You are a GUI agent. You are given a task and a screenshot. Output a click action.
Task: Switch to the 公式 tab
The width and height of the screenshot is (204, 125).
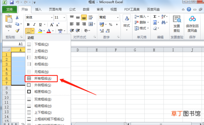click(x=72, y=9)
